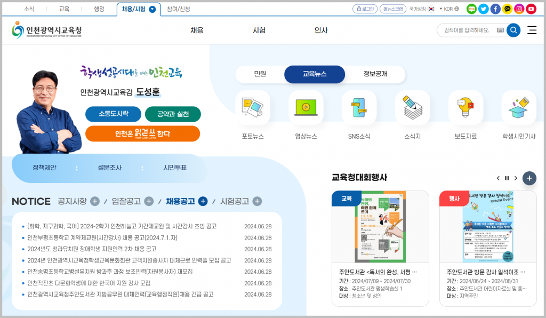Select the 교육뉴스 tab pill
This screenshot has height=318, width=546.
point(315,74)
